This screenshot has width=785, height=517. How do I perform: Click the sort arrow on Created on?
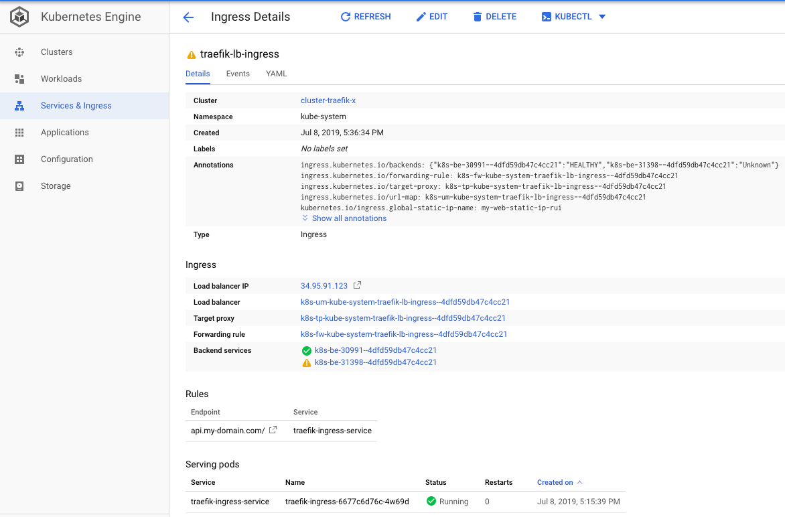click(x=580, y=482)
